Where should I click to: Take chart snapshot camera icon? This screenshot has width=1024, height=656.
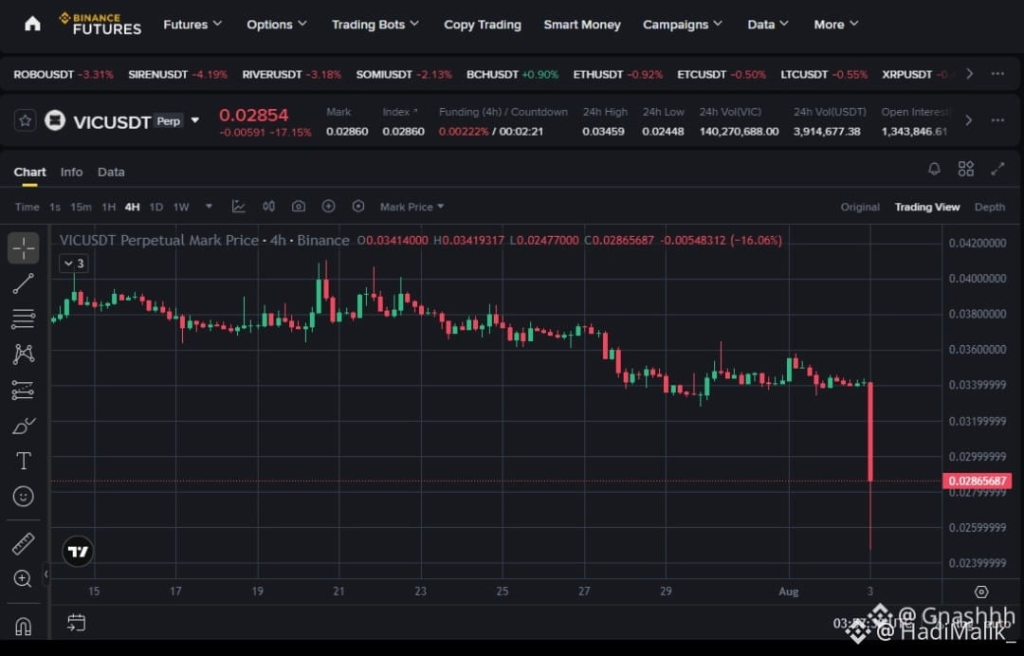(x=299, y=207)
